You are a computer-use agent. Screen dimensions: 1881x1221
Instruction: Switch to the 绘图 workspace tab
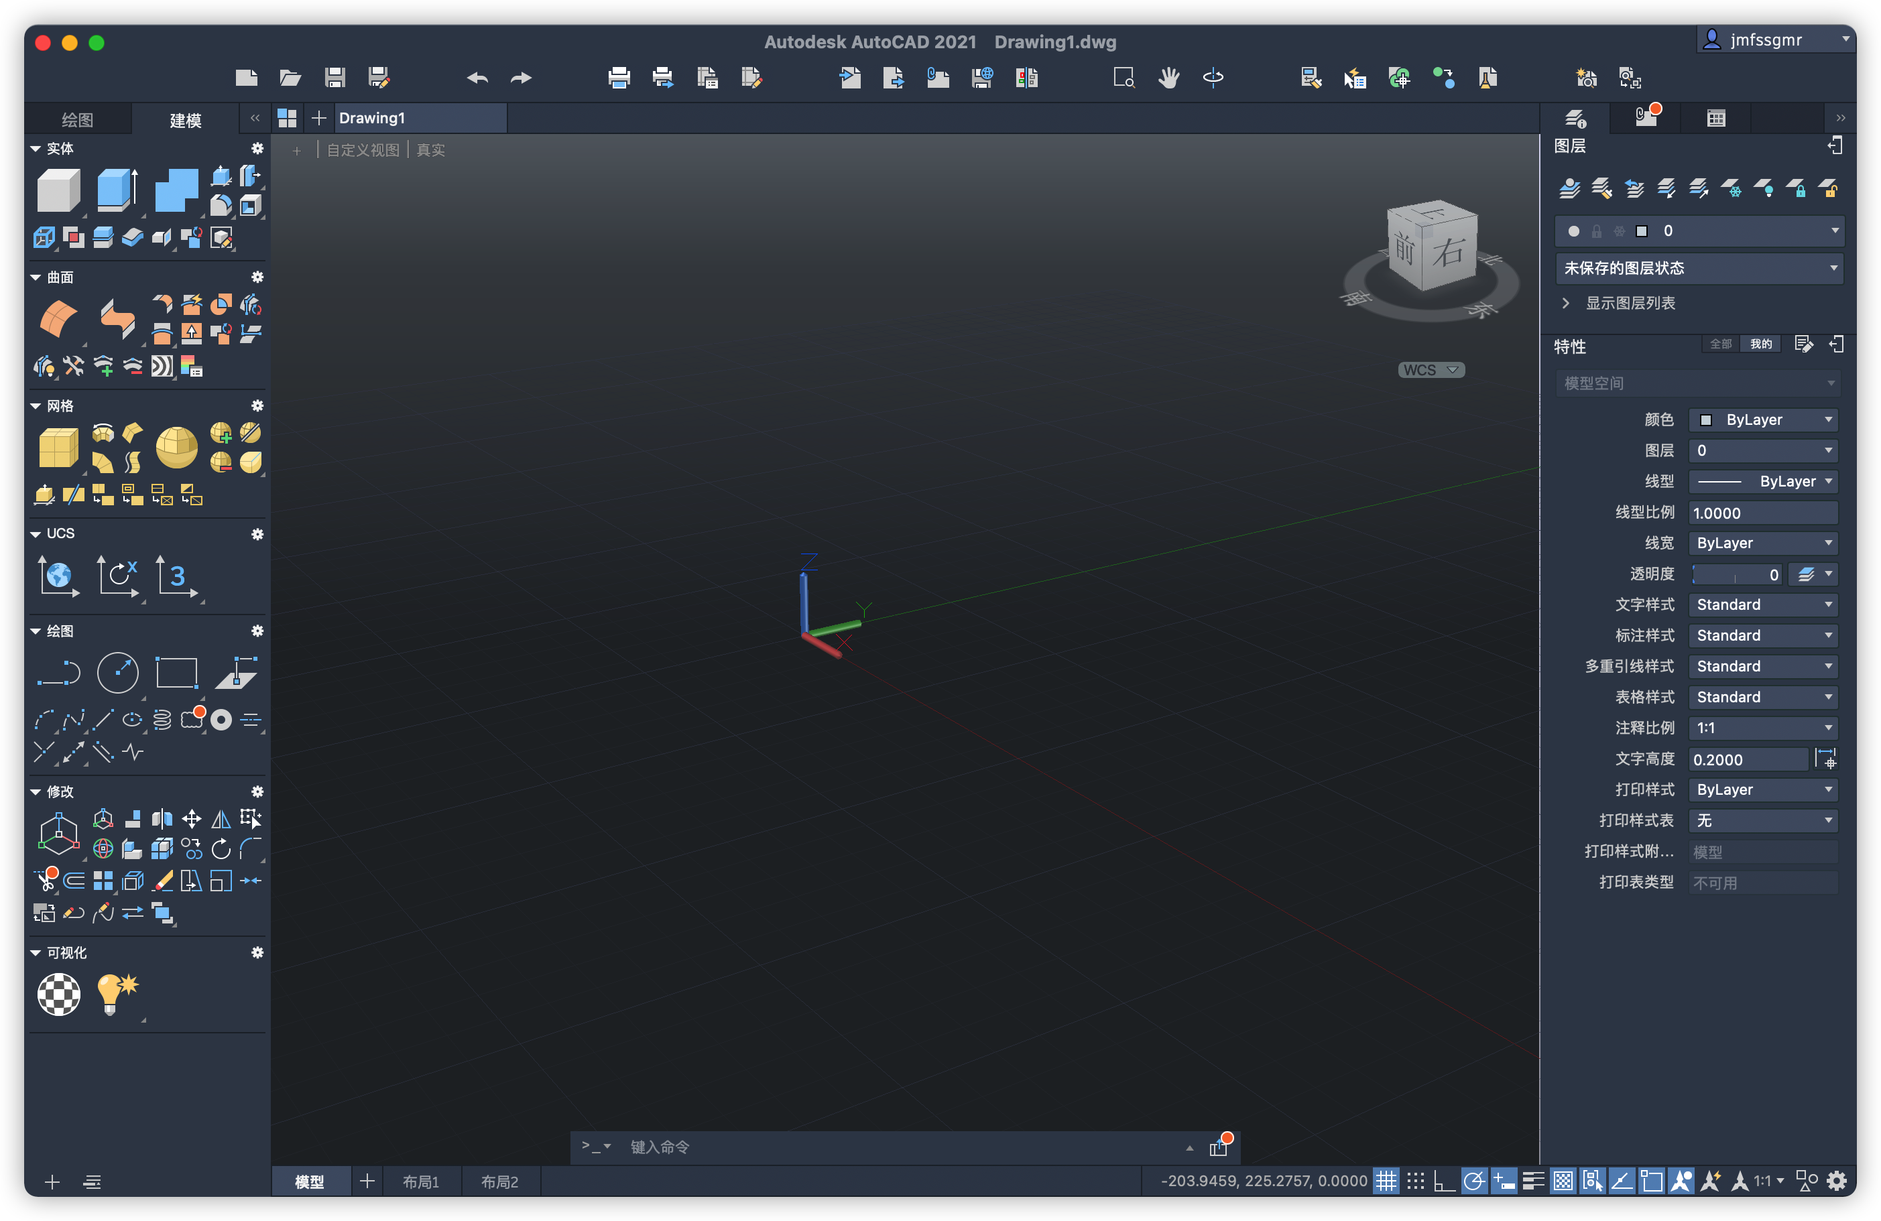(78, 119)
